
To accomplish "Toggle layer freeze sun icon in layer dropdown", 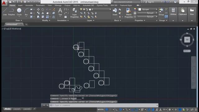I will (84, 9).
